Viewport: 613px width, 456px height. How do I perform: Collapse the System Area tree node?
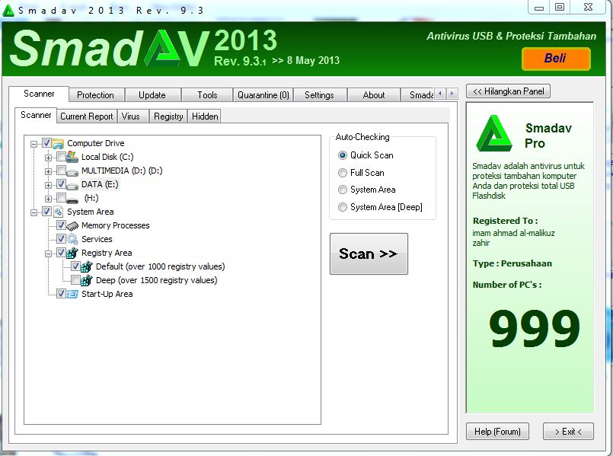34,212
